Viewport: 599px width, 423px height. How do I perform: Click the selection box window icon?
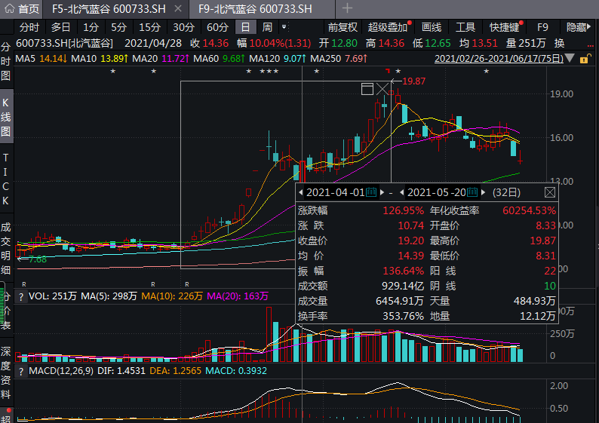coord(367,89)
